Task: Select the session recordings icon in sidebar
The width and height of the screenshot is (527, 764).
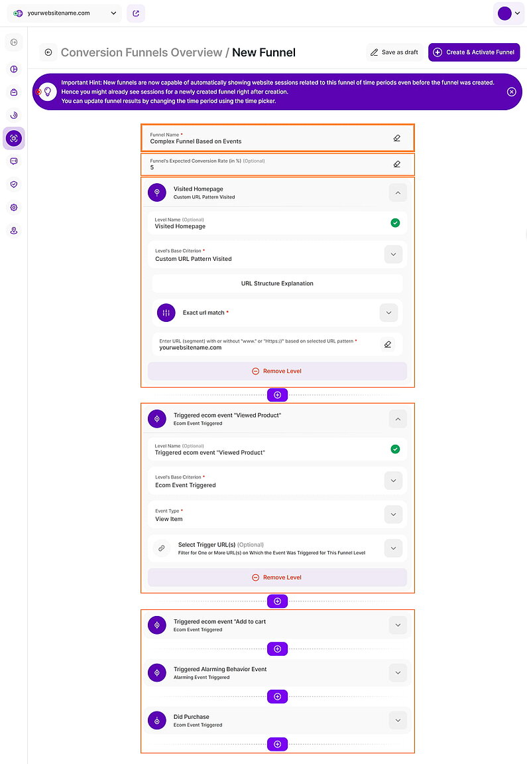Action: click(x=15, y=115)
